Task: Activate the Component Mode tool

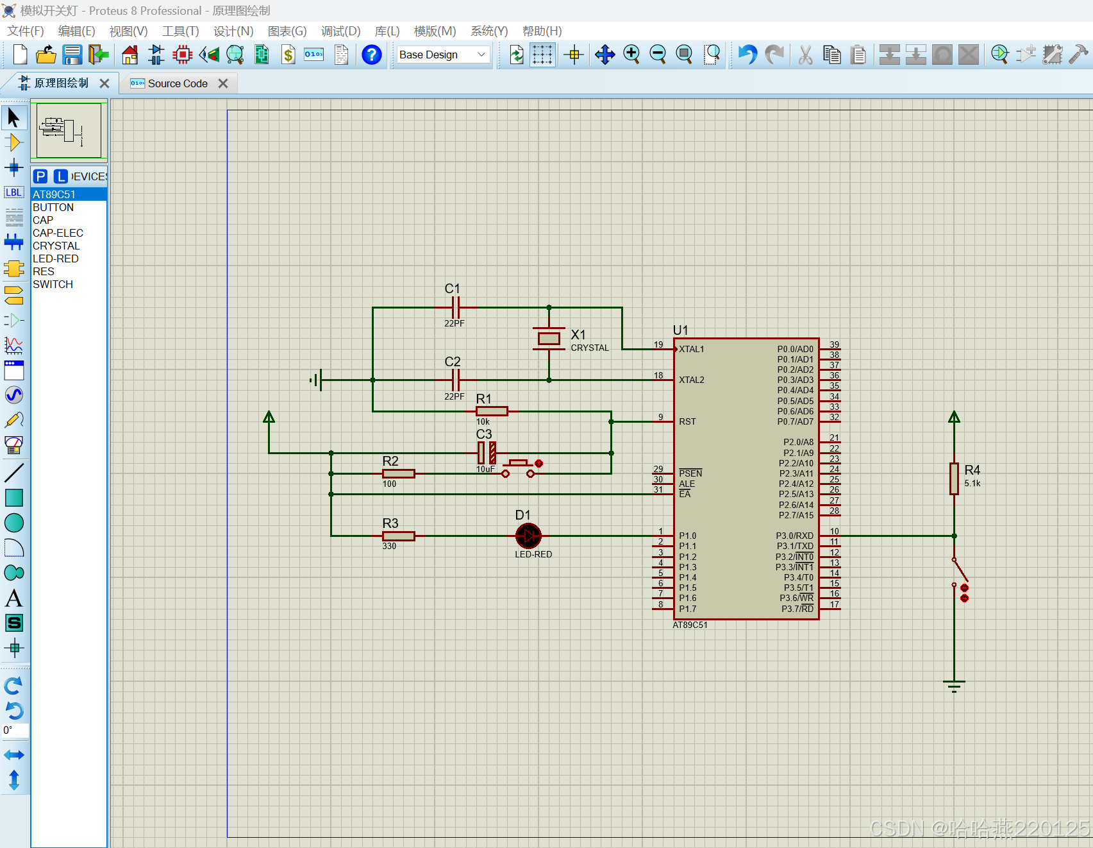Action: tap(13, 142)
